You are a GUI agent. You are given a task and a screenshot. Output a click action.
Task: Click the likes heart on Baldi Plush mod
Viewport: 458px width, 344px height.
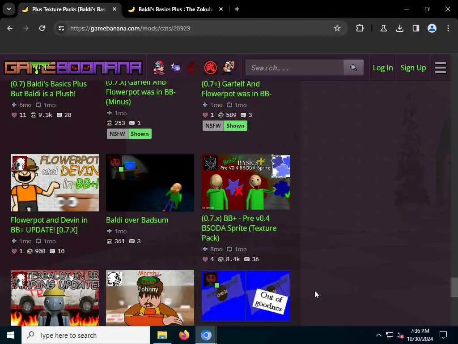[x=14, y=115]
